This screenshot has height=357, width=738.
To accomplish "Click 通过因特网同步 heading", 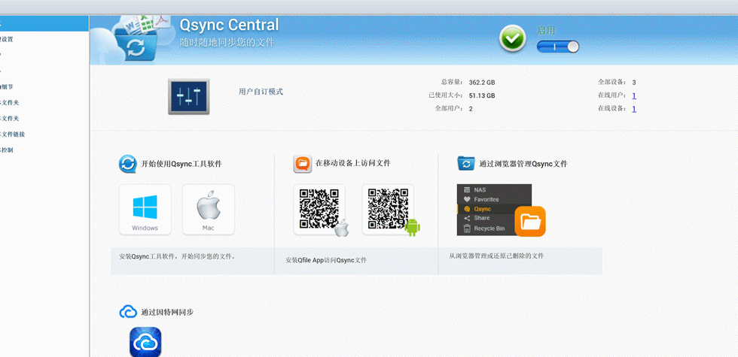I will 167,312.
